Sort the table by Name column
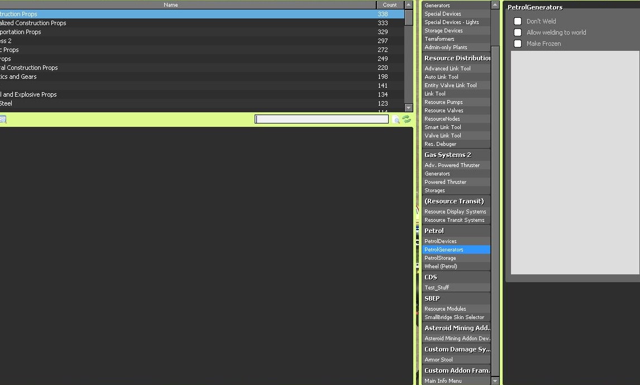The width and height of the screenshot is (640, 385). [188, 5]
